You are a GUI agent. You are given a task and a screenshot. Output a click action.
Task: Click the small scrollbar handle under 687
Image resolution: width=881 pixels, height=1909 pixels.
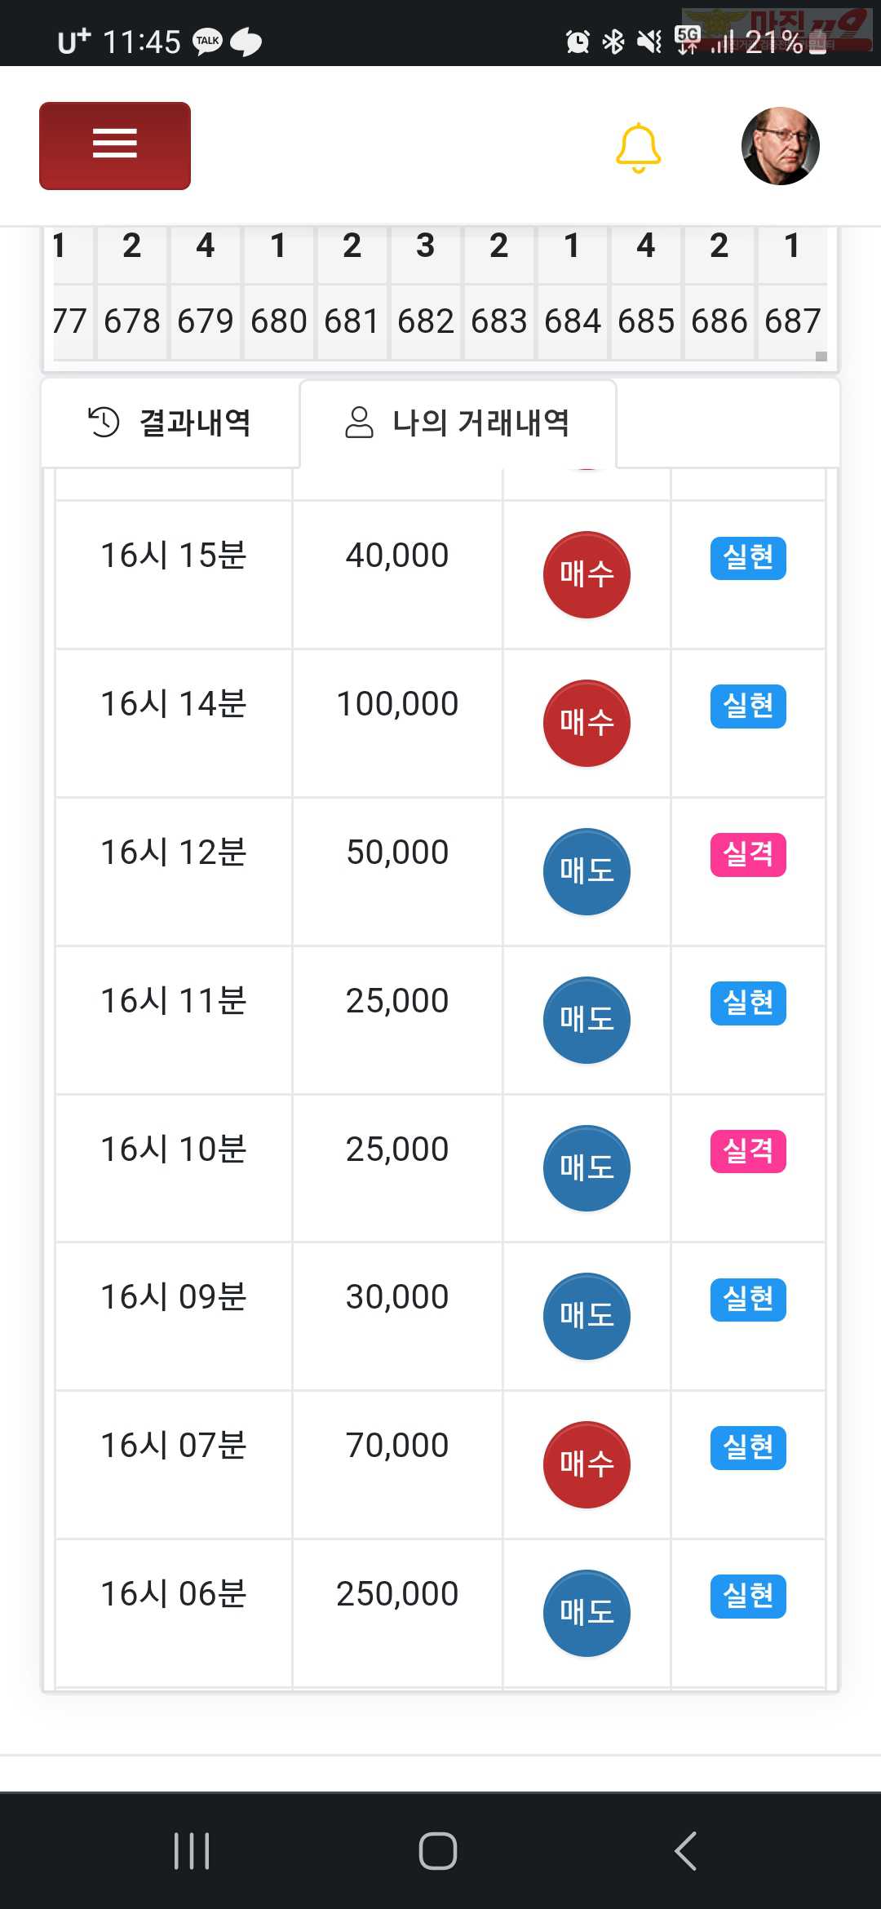[x=821, y=356]
